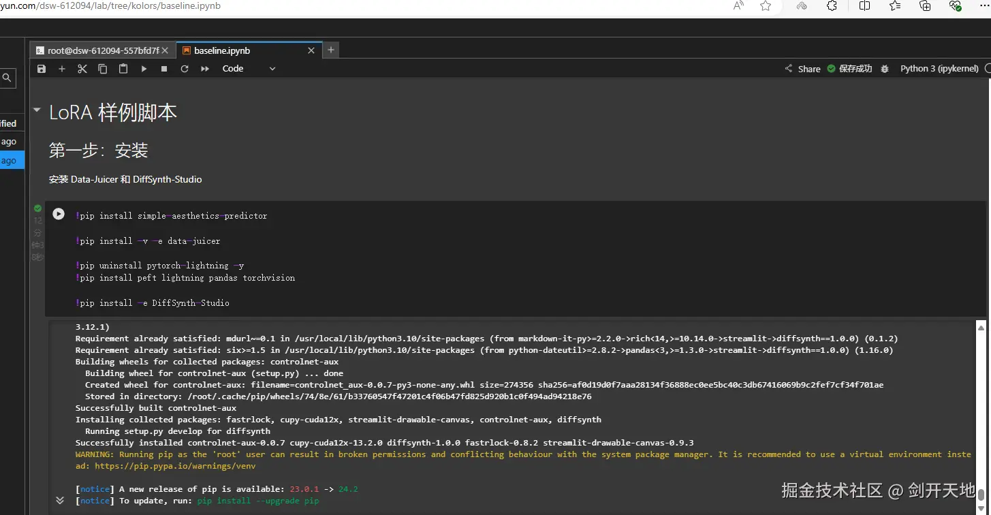Open Browser essentials heart icon
Viewport: 991px width, 515px height.
[x=955, y=6]
